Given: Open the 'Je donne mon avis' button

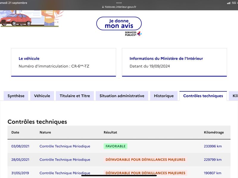Looking at the screenshot, I should (x=119, y=23).
